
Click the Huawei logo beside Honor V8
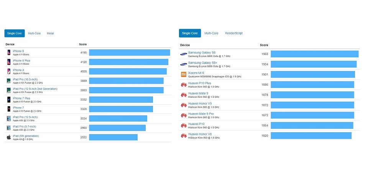184,136
